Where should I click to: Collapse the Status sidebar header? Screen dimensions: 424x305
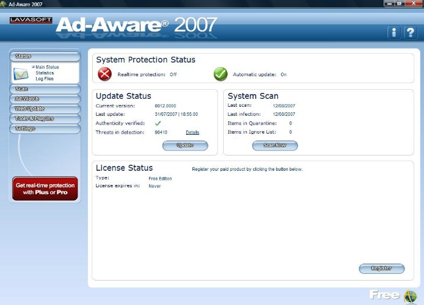click(45, 56)
